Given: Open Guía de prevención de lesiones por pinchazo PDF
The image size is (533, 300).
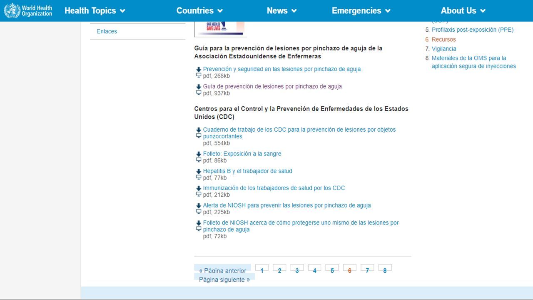Looking at the screenshot, I should point(272,87).
